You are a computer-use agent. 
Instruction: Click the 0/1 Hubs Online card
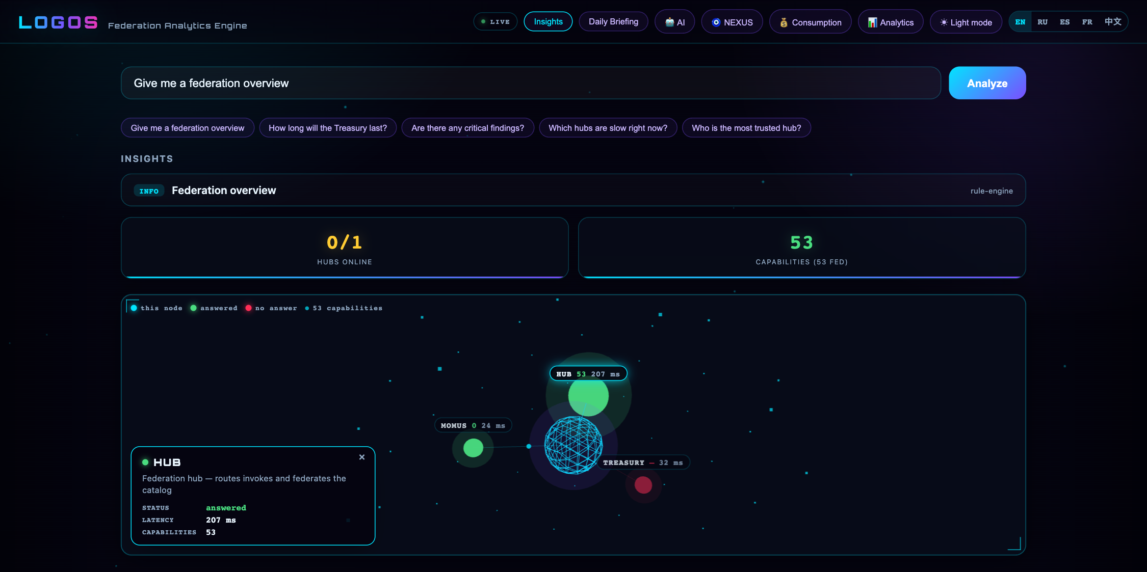pyautogui.click(x=345, y=248)
